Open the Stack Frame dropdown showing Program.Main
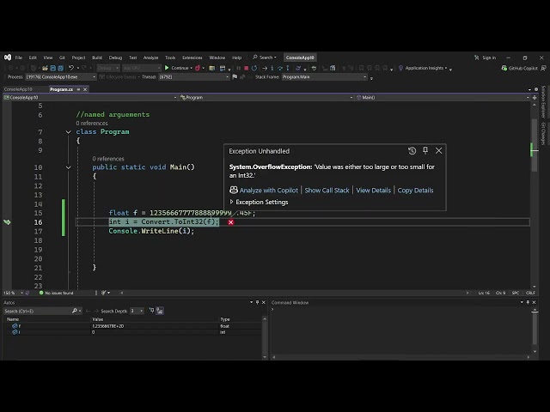The height and width of the screenshot is (412, 550). click(x=325, y=76)
